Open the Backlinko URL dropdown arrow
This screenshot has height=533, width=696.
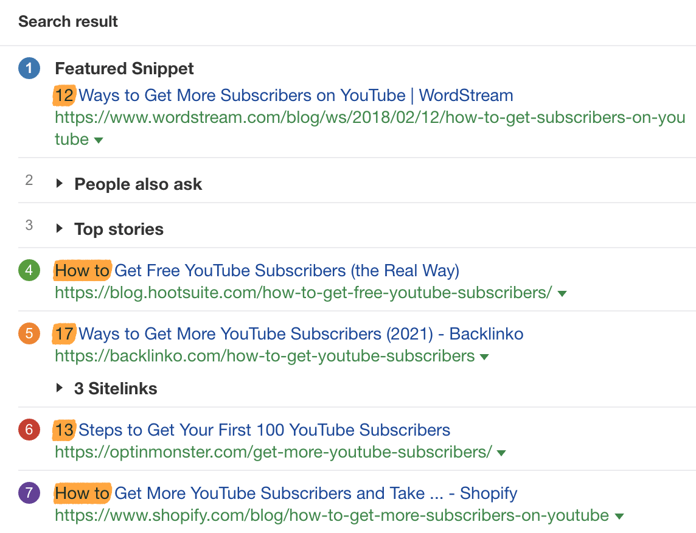484,357
